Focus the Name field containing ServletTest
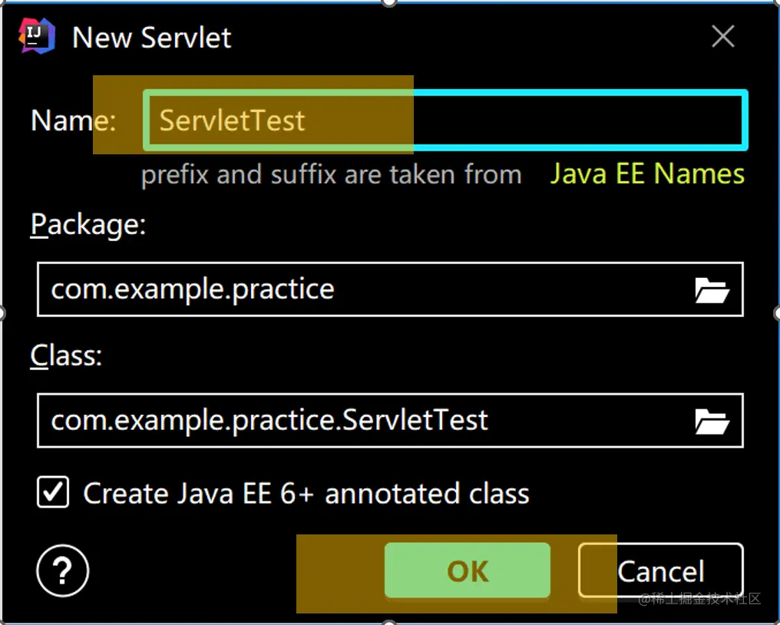 (445, 121)
